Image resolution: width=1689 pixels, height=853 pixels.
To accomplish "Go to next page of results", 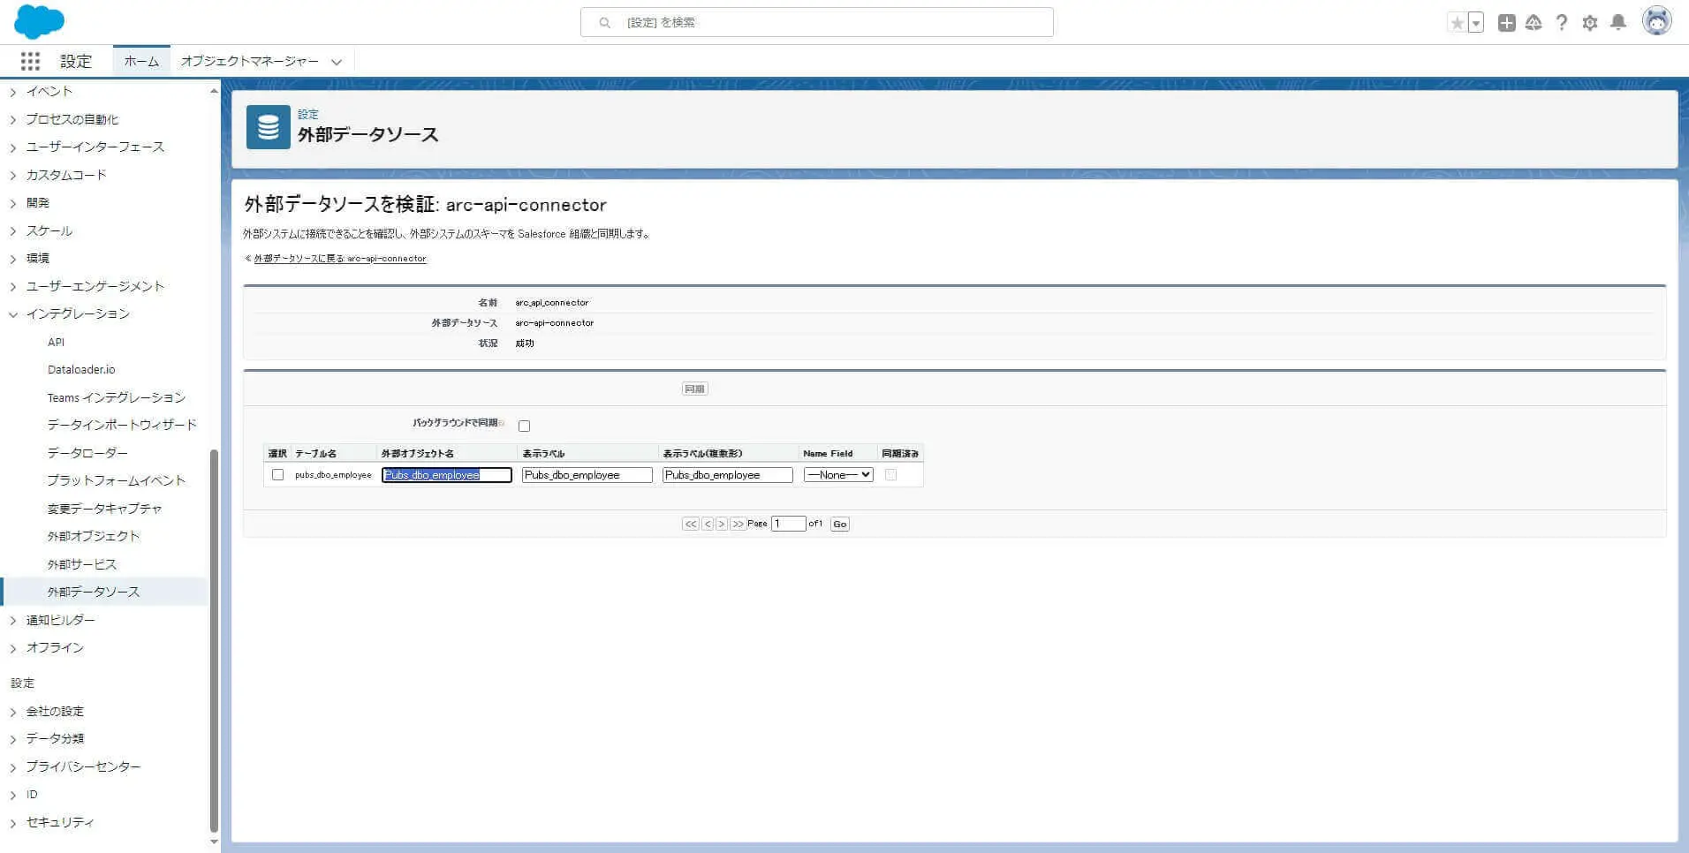I will tap(722, 524).
